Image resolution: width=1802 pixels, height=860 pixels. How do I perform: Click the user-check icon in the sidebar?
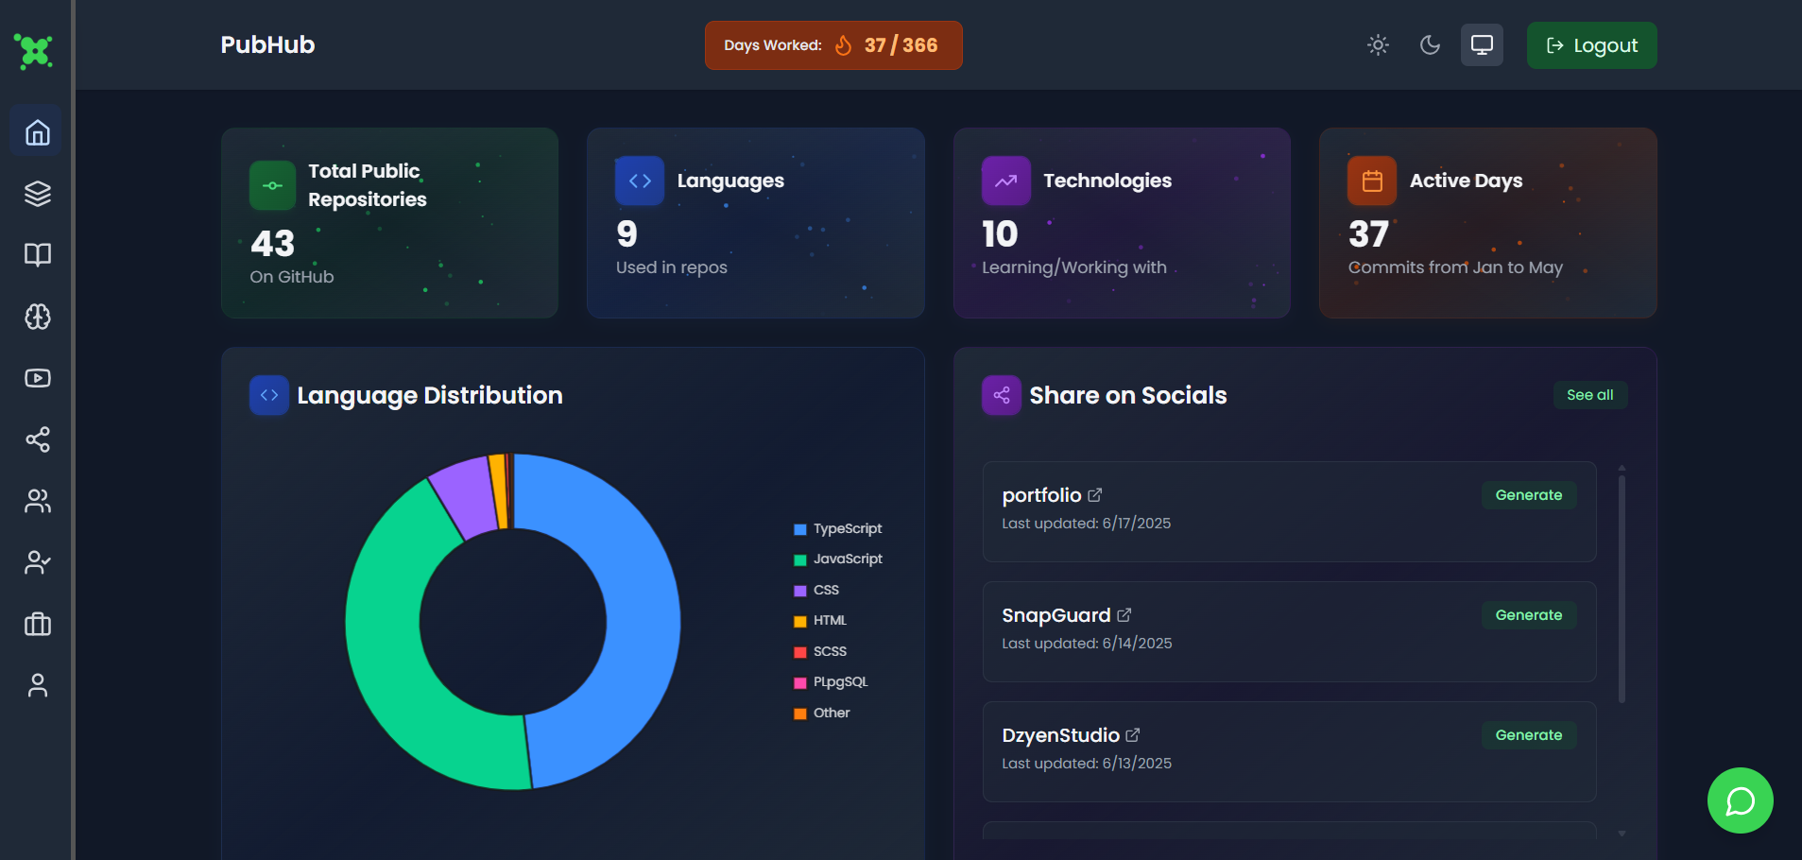(36, 562)
